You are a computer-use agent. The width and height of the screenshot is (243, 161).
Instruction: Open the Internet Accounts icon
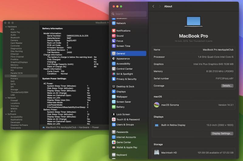[x=114, y=137]
